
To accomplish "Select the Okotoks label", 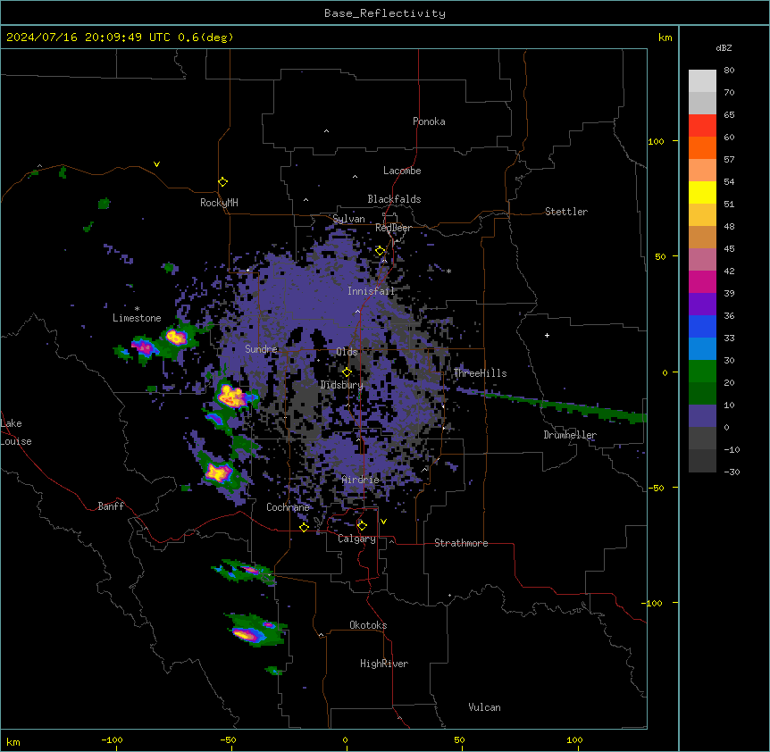I will click(x=368, y=625).
